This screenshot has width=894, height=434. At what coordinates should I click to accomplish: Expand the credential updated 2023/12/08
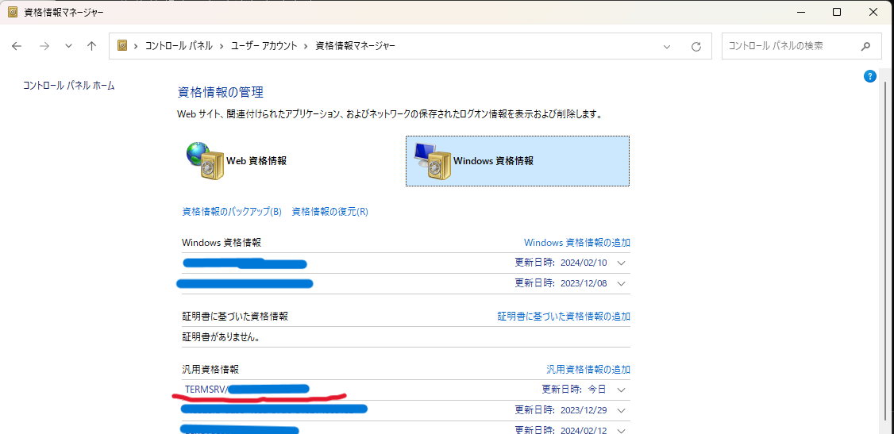622,283
